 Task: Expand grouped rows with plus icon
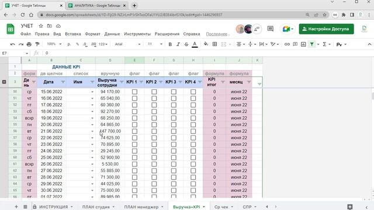(x=4, y=82)
